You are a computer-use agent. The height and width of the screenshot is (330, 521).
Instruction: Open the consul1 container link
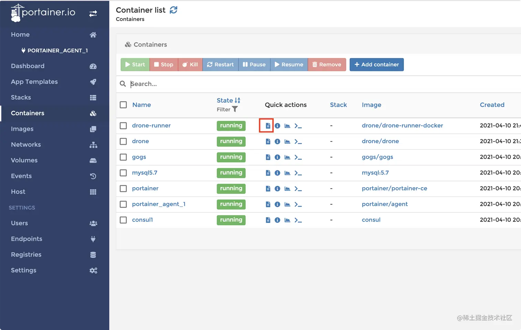[x=142, y=220]
